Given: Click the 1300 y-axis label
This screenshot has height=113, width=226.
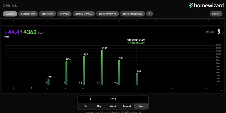Looking at the screenshot, I should (x=218, y=45).
